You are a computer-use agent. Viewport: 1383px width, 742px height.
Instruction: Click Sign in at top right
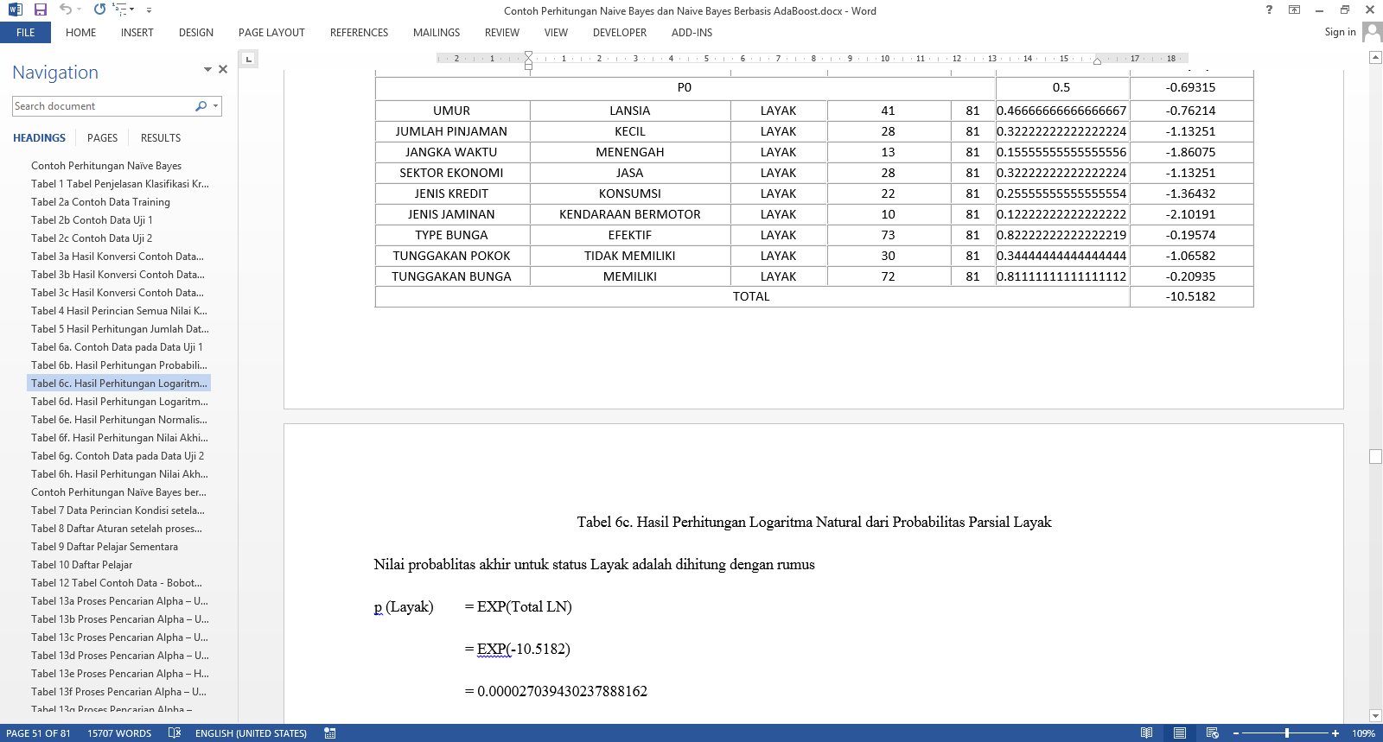tap(1340, 32)
